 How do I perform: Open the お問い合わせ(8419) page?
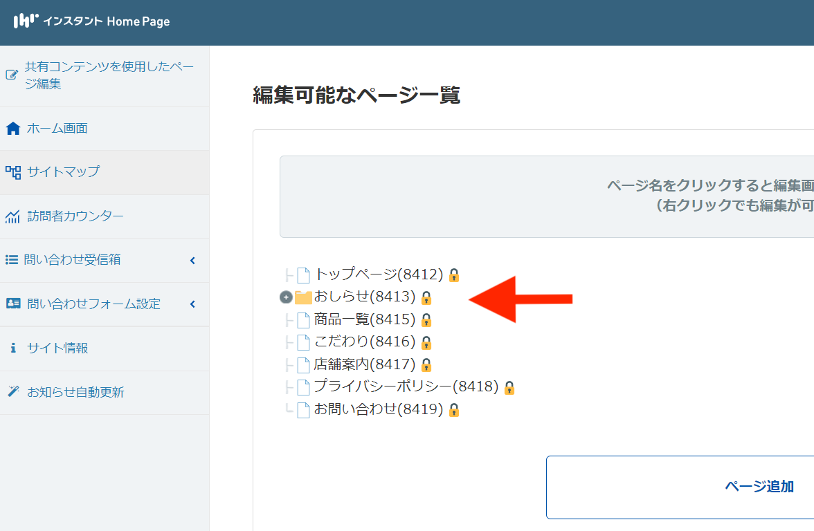click(x=378, y=409)
